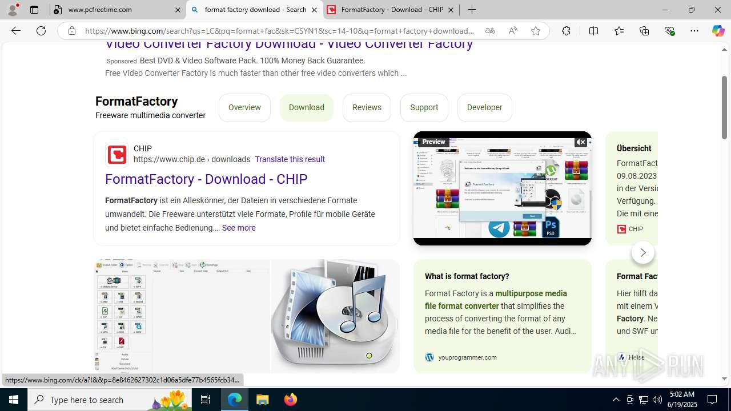Open the network tray icon

pyautogui.click(x=644, y=400)
